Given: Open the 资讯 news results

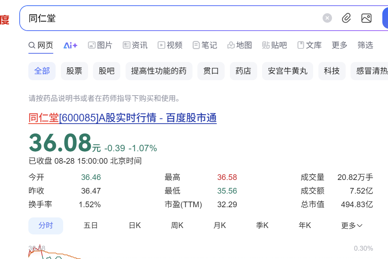Looking at the screenshot, I should click(x=135, y=45).
